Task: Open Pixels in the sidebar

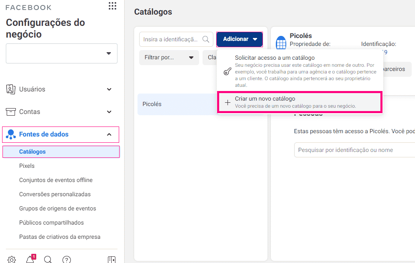Action: [27, 166]
